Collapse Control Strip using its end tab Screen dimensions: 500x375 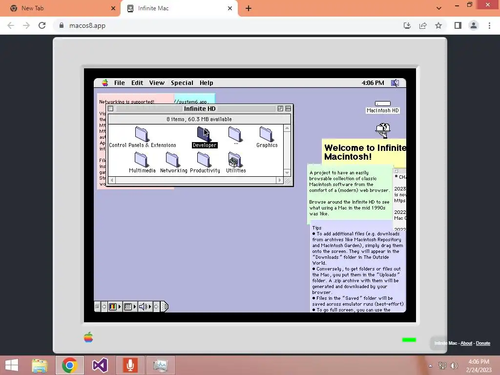coord(164,307)
